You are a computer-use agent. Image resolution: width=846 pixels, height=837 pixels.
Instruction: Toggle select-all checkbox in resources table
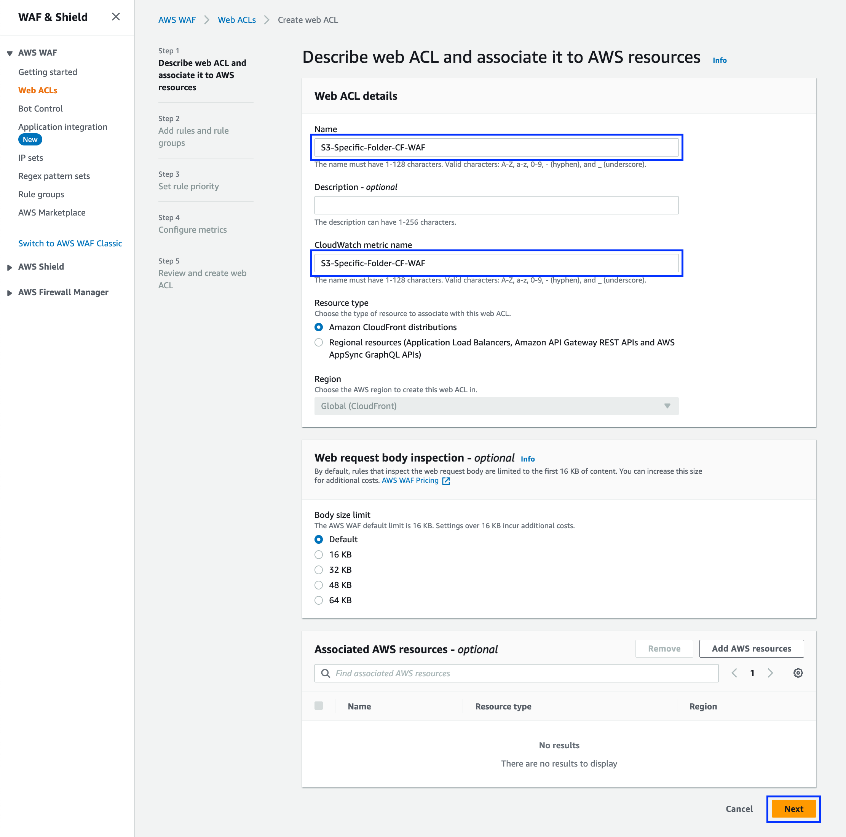319,706
